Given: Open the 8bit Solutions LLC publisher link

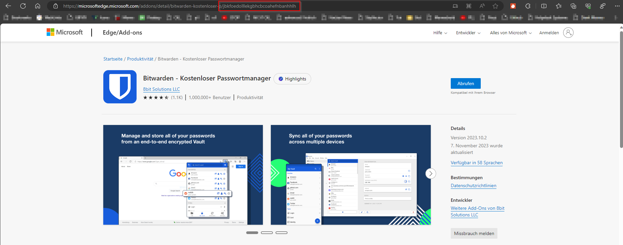Looking at the screenshot, I should click(162, 89).
